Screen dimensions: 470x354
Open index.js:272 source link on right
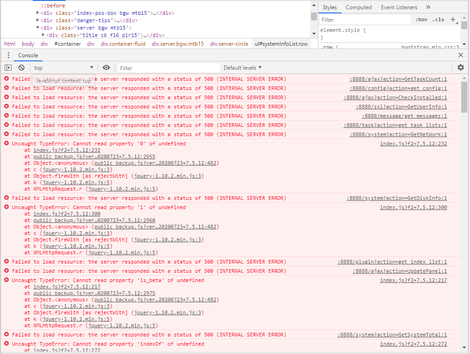413,344
